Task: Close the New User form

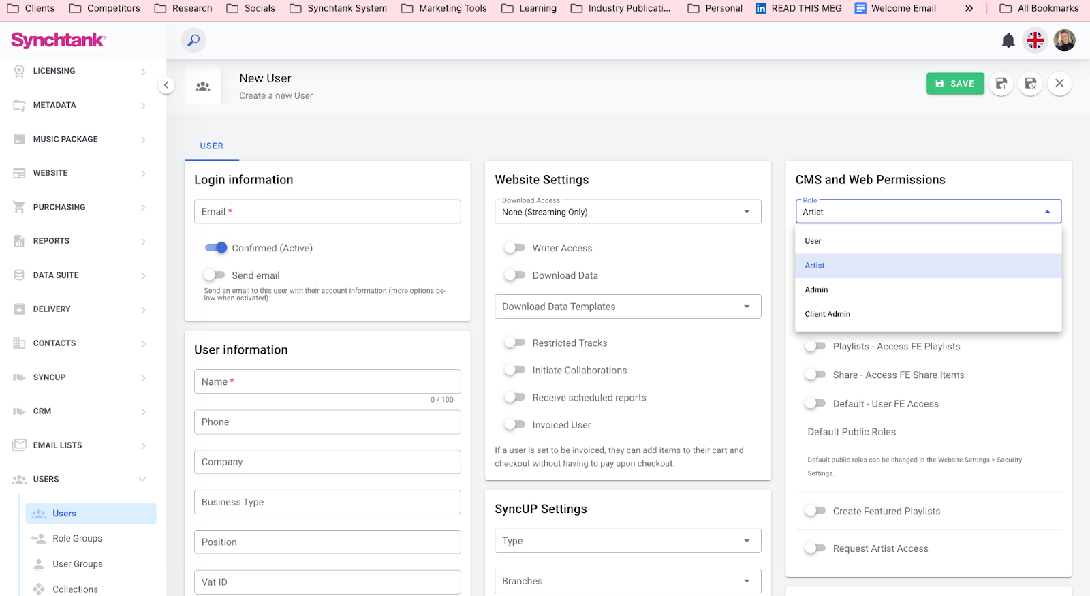Action: [x=1059, y=84]
